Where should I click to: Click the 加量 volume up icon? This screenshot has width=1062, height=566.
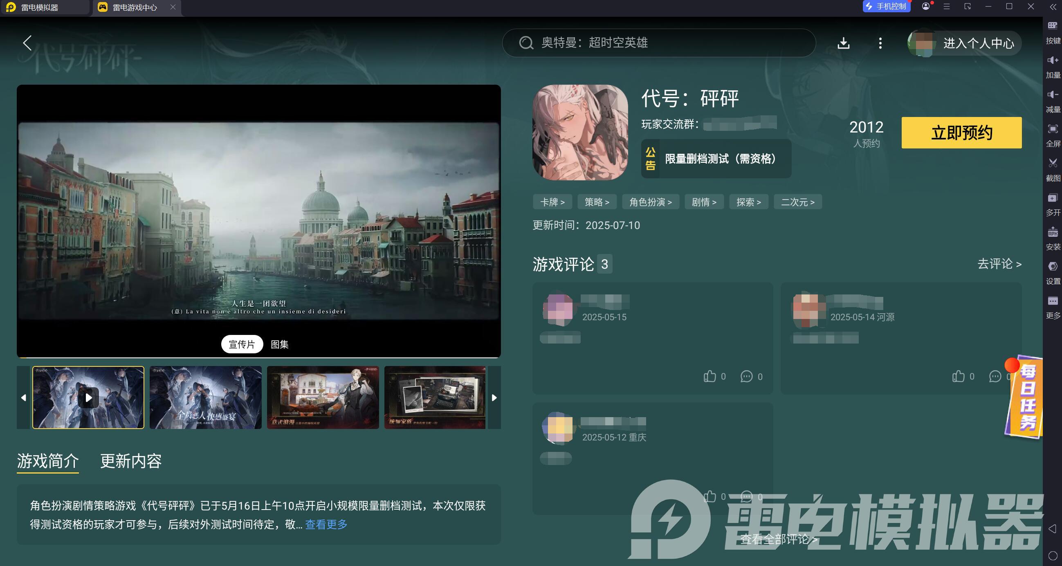click(1053, 61)
